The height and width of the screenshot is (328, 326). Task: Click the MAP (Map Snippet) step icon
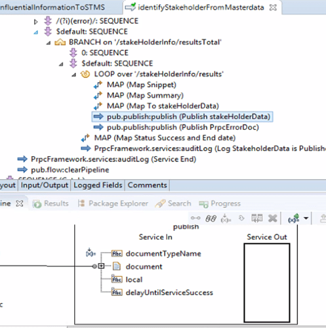click(98, 85)
